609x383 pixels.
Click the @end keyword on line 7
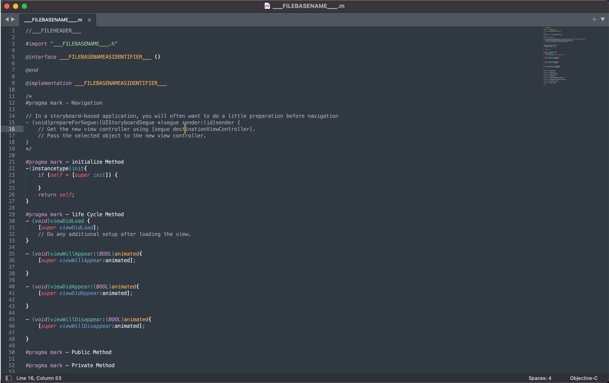coord(32,70)
